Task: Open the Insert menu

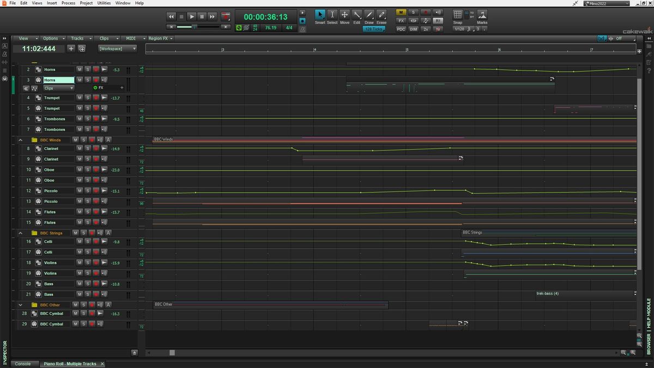Action: point(52,3)
